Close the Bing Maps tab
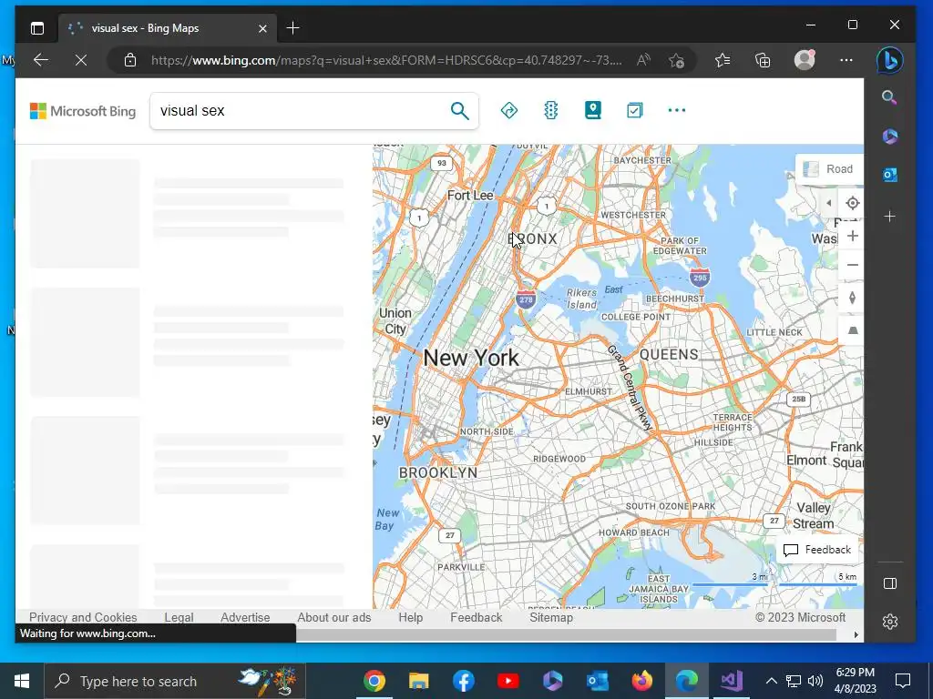 [x=262, y=28]
